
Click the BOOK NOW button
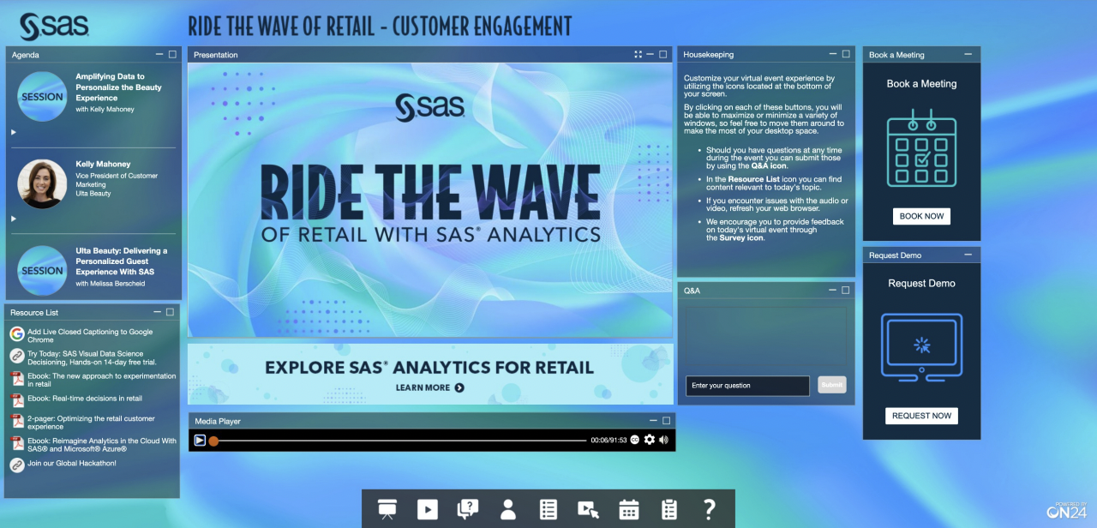921,216
